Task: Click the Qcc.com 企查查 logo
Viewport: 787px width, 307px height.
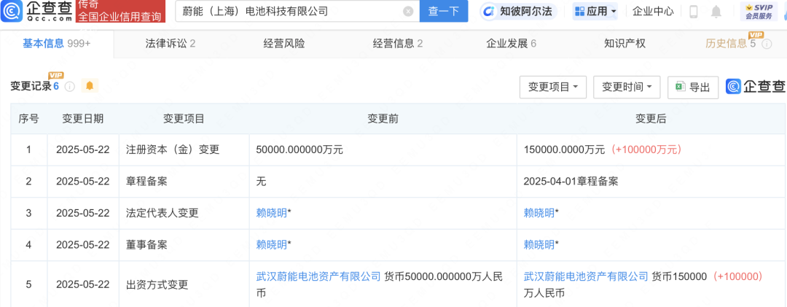Action: (36, 11)
